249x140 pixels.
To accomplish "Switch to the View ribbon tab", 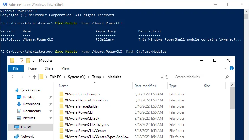I will click(65, 68).
